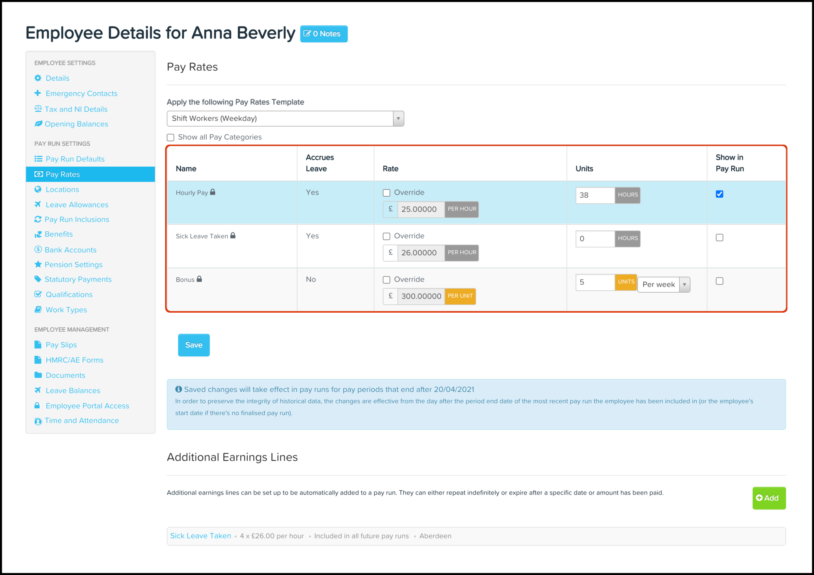Open the Qualifications settings page

(69, 294)
